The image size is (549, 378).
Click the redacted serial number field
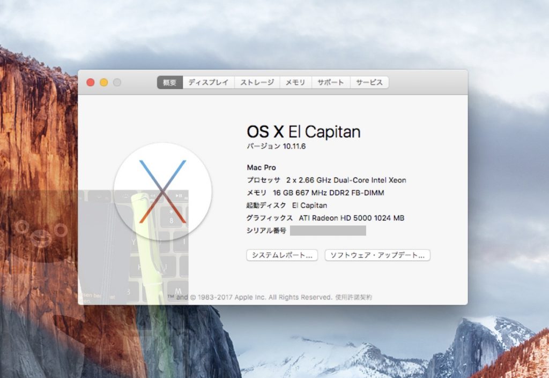[328, 230]
